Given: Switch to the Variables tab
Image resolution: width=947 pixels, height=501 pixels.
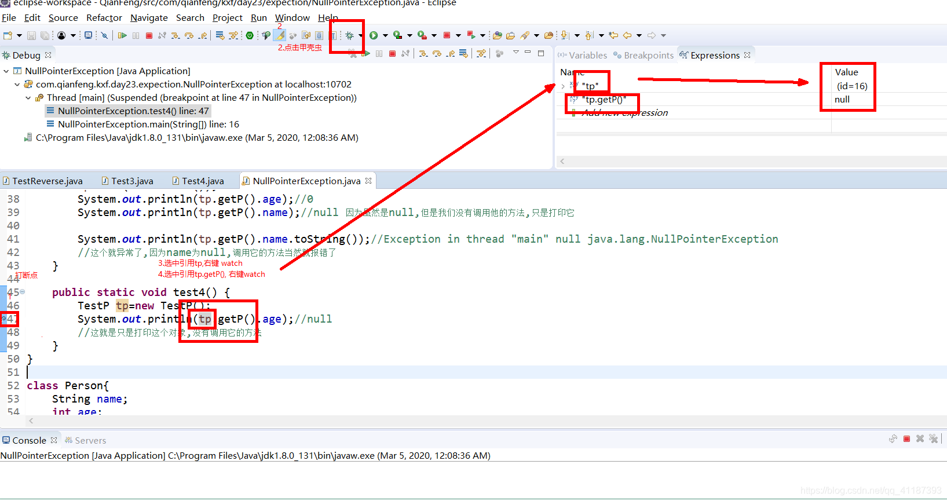Looking at the screenshot, I should (x=583, y=55).
